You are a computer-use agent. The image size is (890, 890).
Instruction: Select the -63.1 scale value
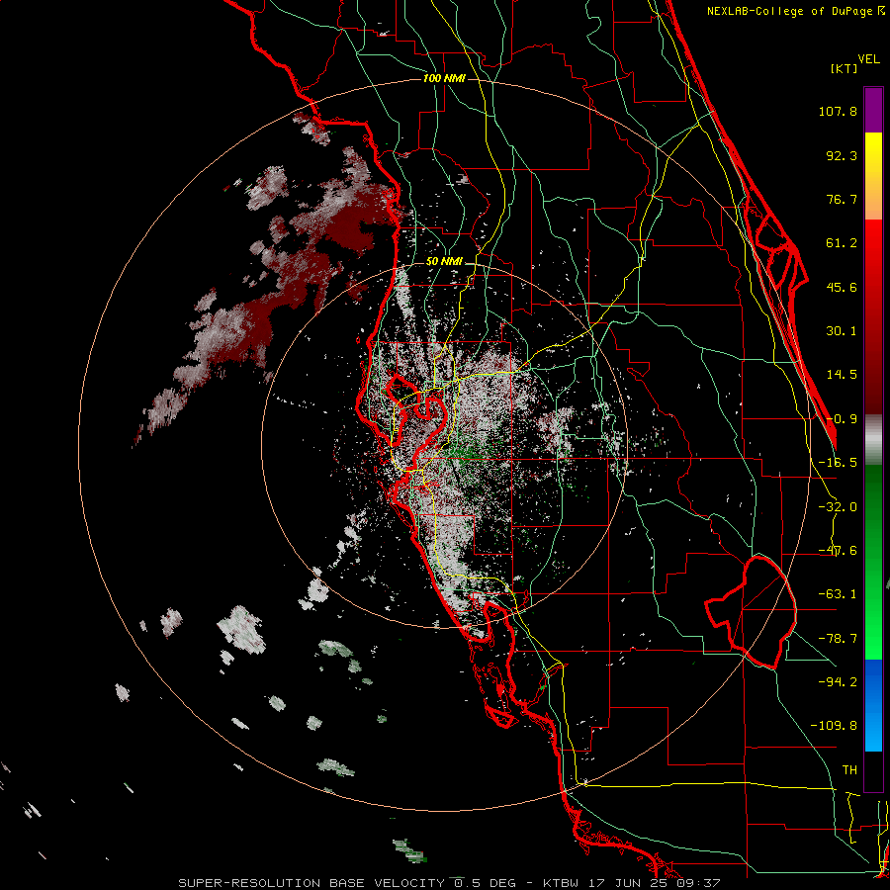pos(838,594)
